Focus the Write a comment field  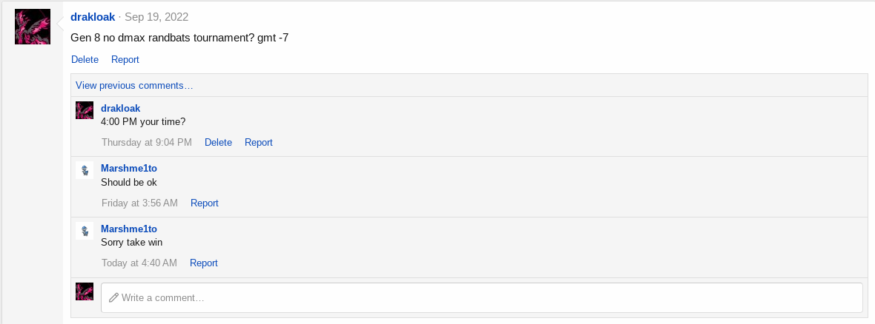tap(481, 298)
